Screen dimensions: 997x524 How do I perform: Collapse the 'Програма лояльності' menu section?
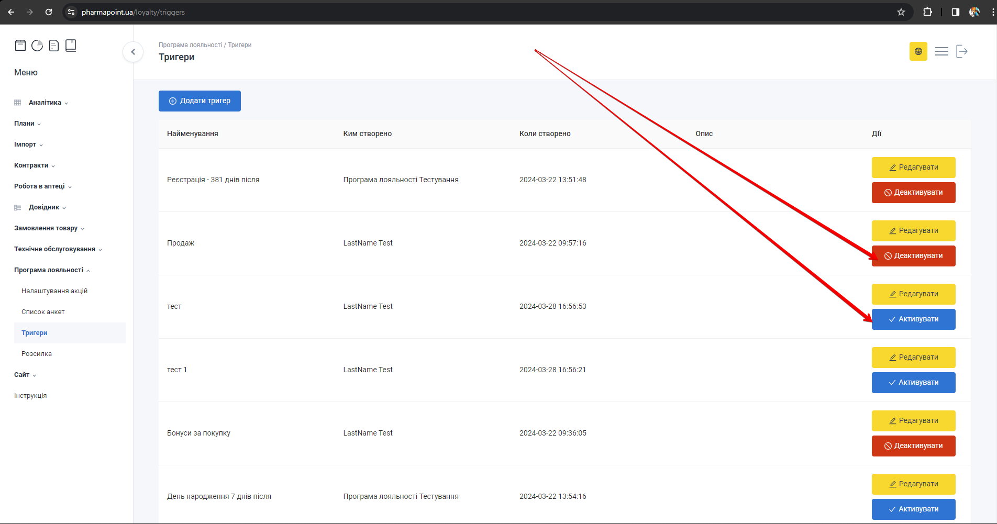[49, 270]
